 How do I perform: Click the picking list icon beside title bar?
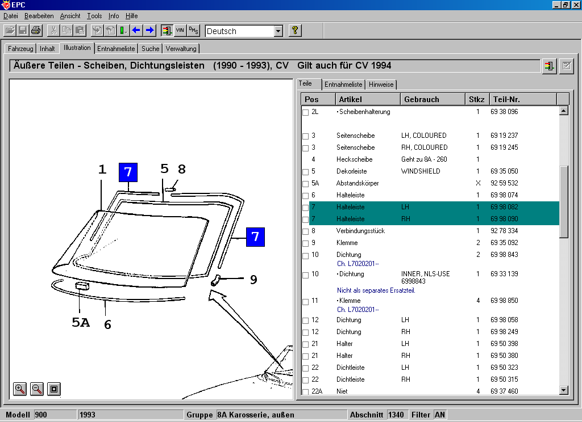[550, 66]
